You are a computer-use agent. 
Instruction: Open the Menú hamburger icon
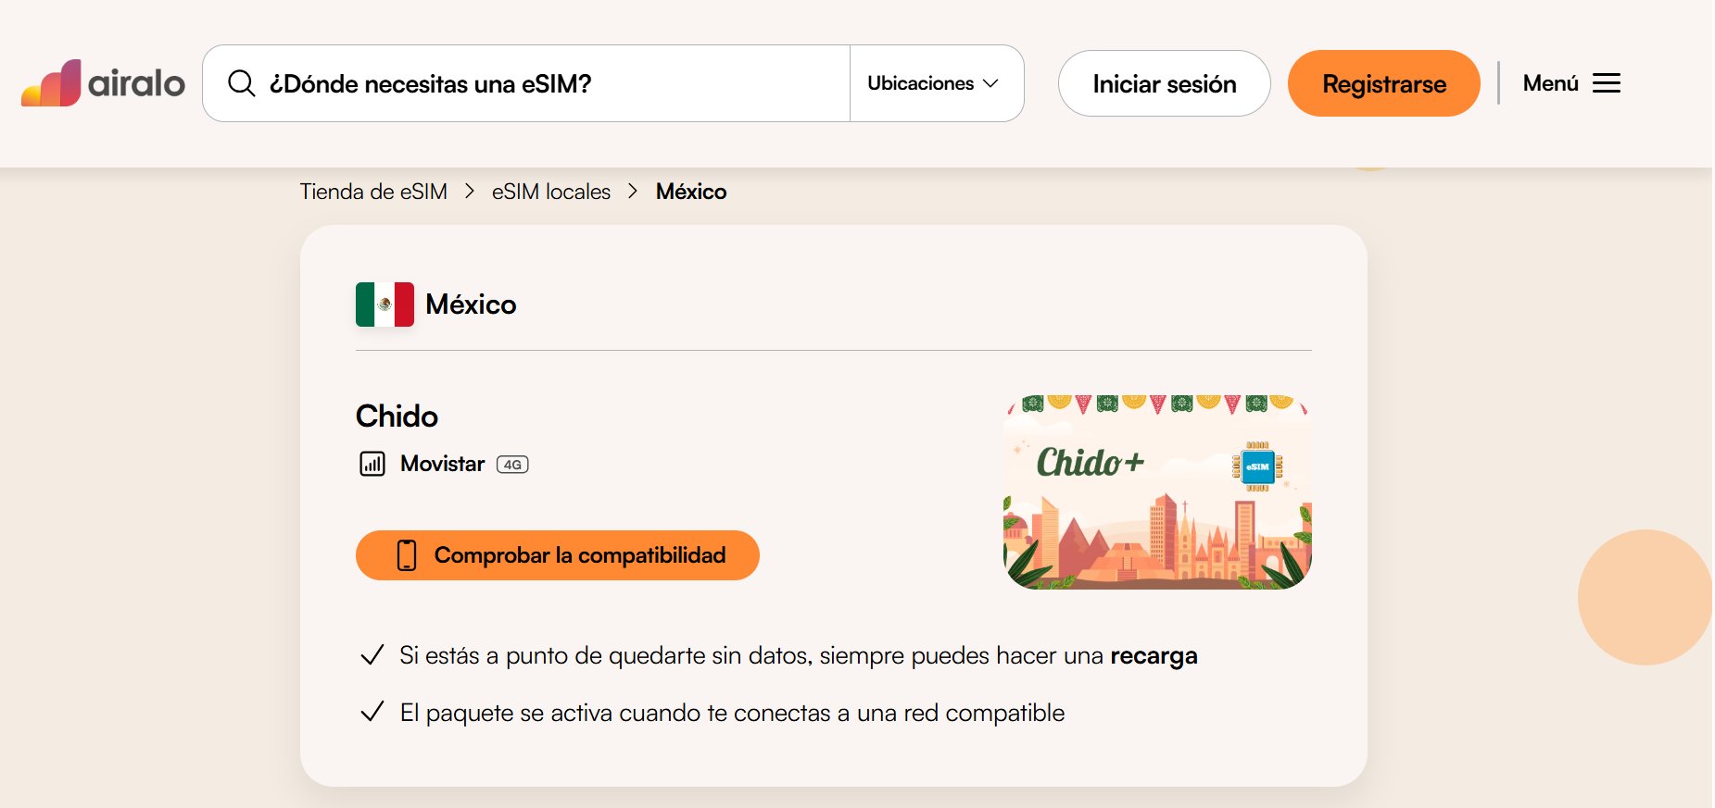point(1607,83)
